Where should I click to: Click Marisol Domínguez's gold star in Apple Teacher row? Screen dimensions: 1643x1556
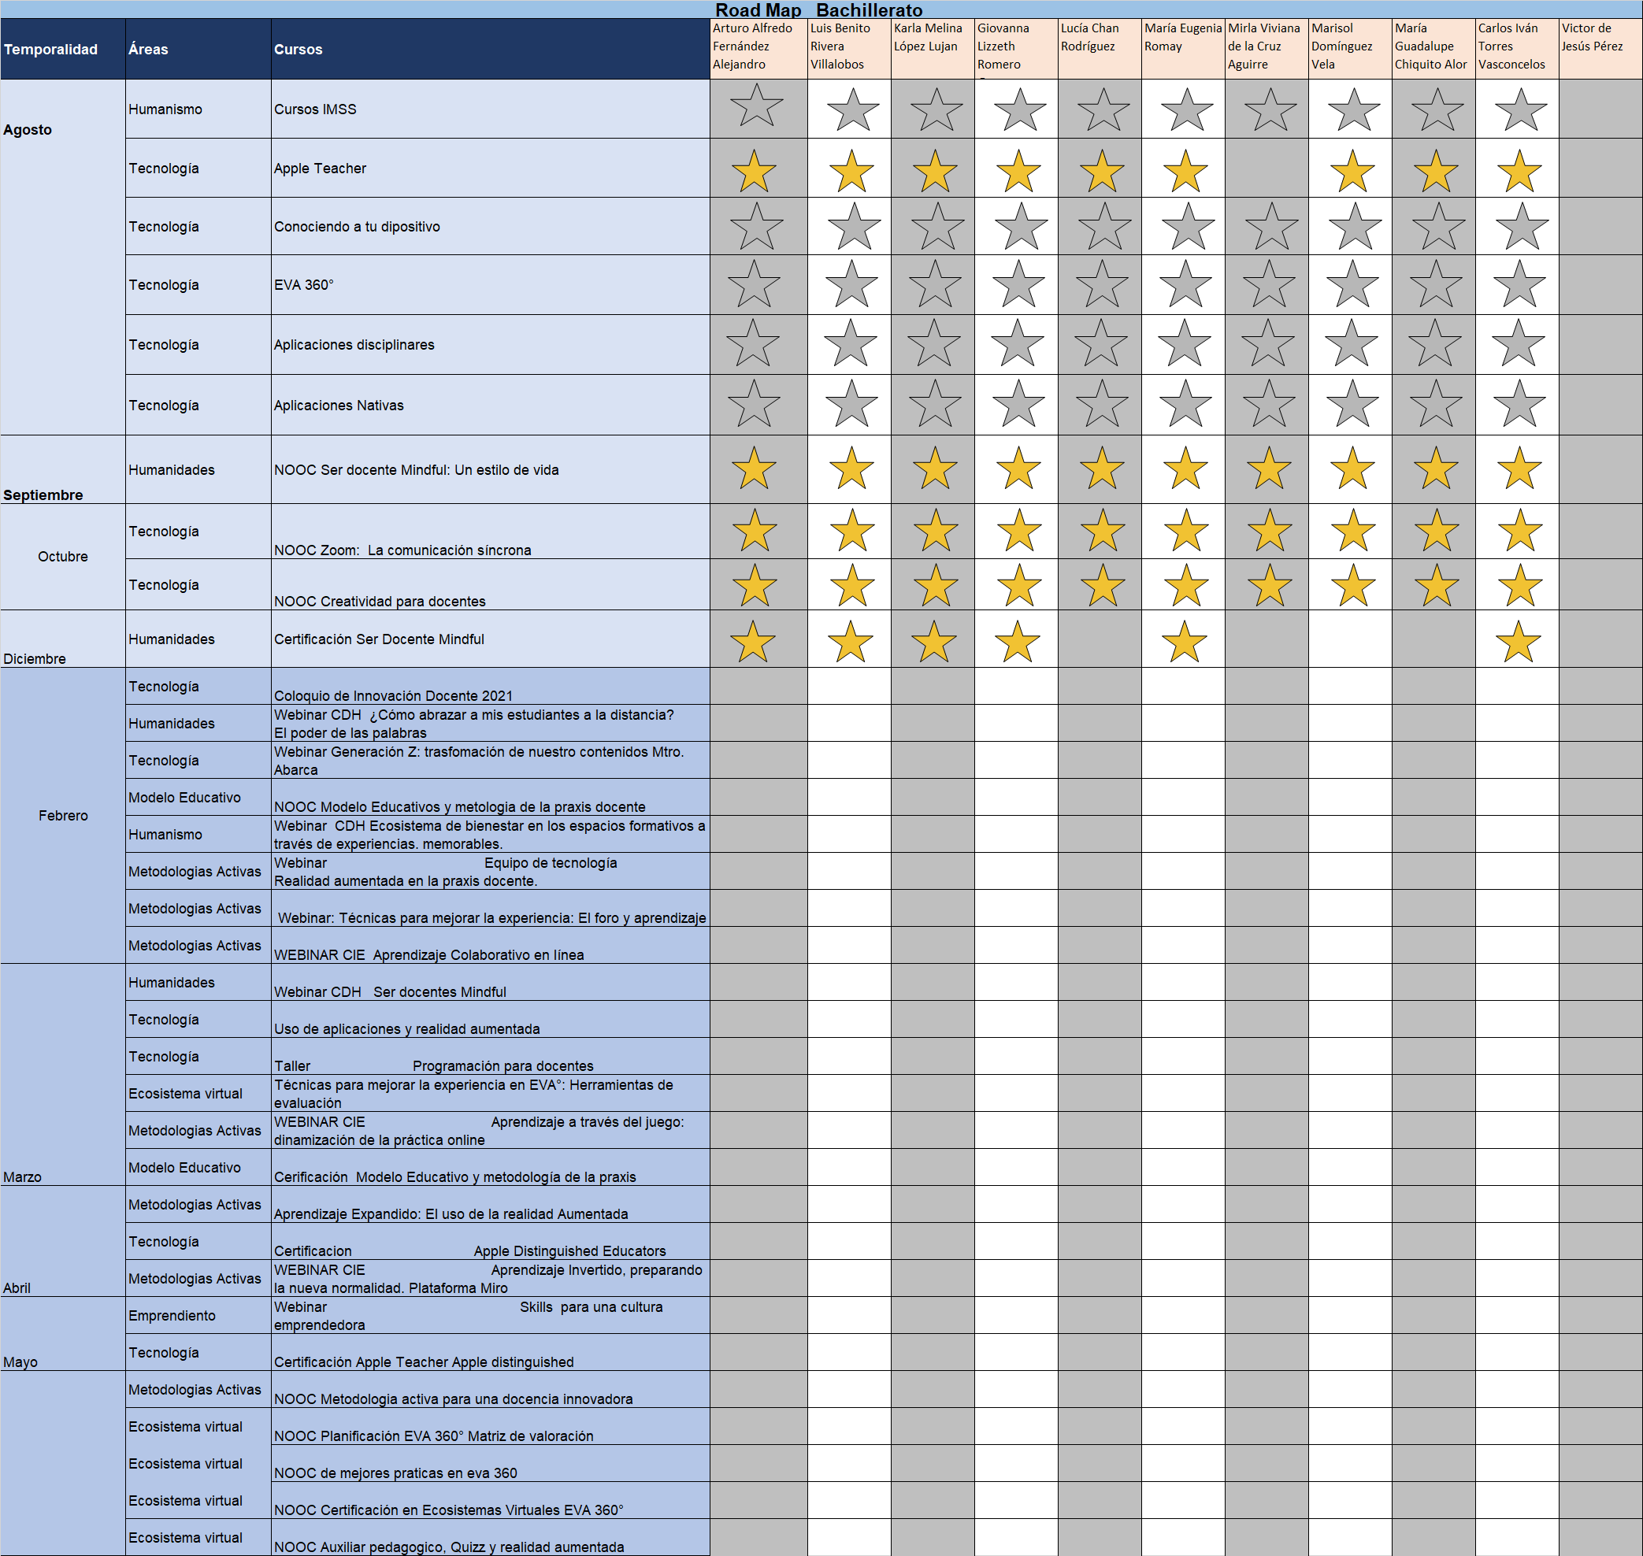coord(1352,171)
